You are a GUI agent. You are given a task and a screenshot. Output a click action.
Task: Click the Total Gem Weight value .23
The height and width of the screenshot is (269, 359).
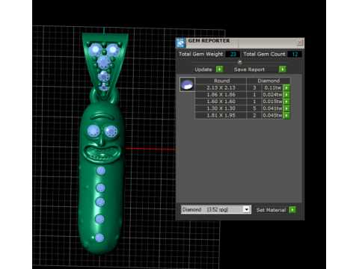point(233,55)
